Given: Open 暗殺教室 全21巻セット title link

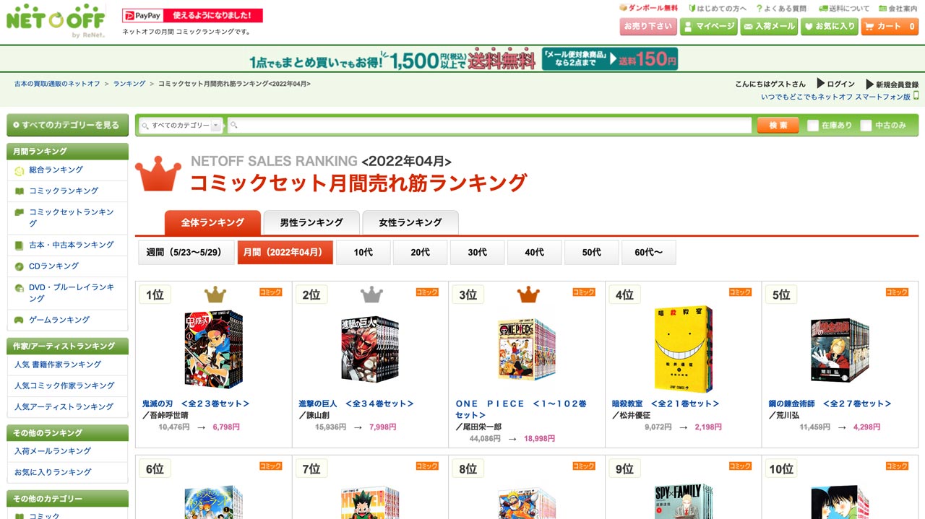Looking at the screenshot, I should (666, 404).
